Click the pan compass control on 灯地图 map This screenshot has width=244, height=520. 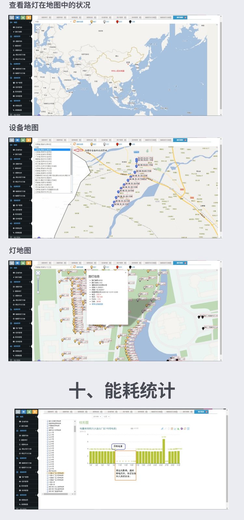[38, 273]
